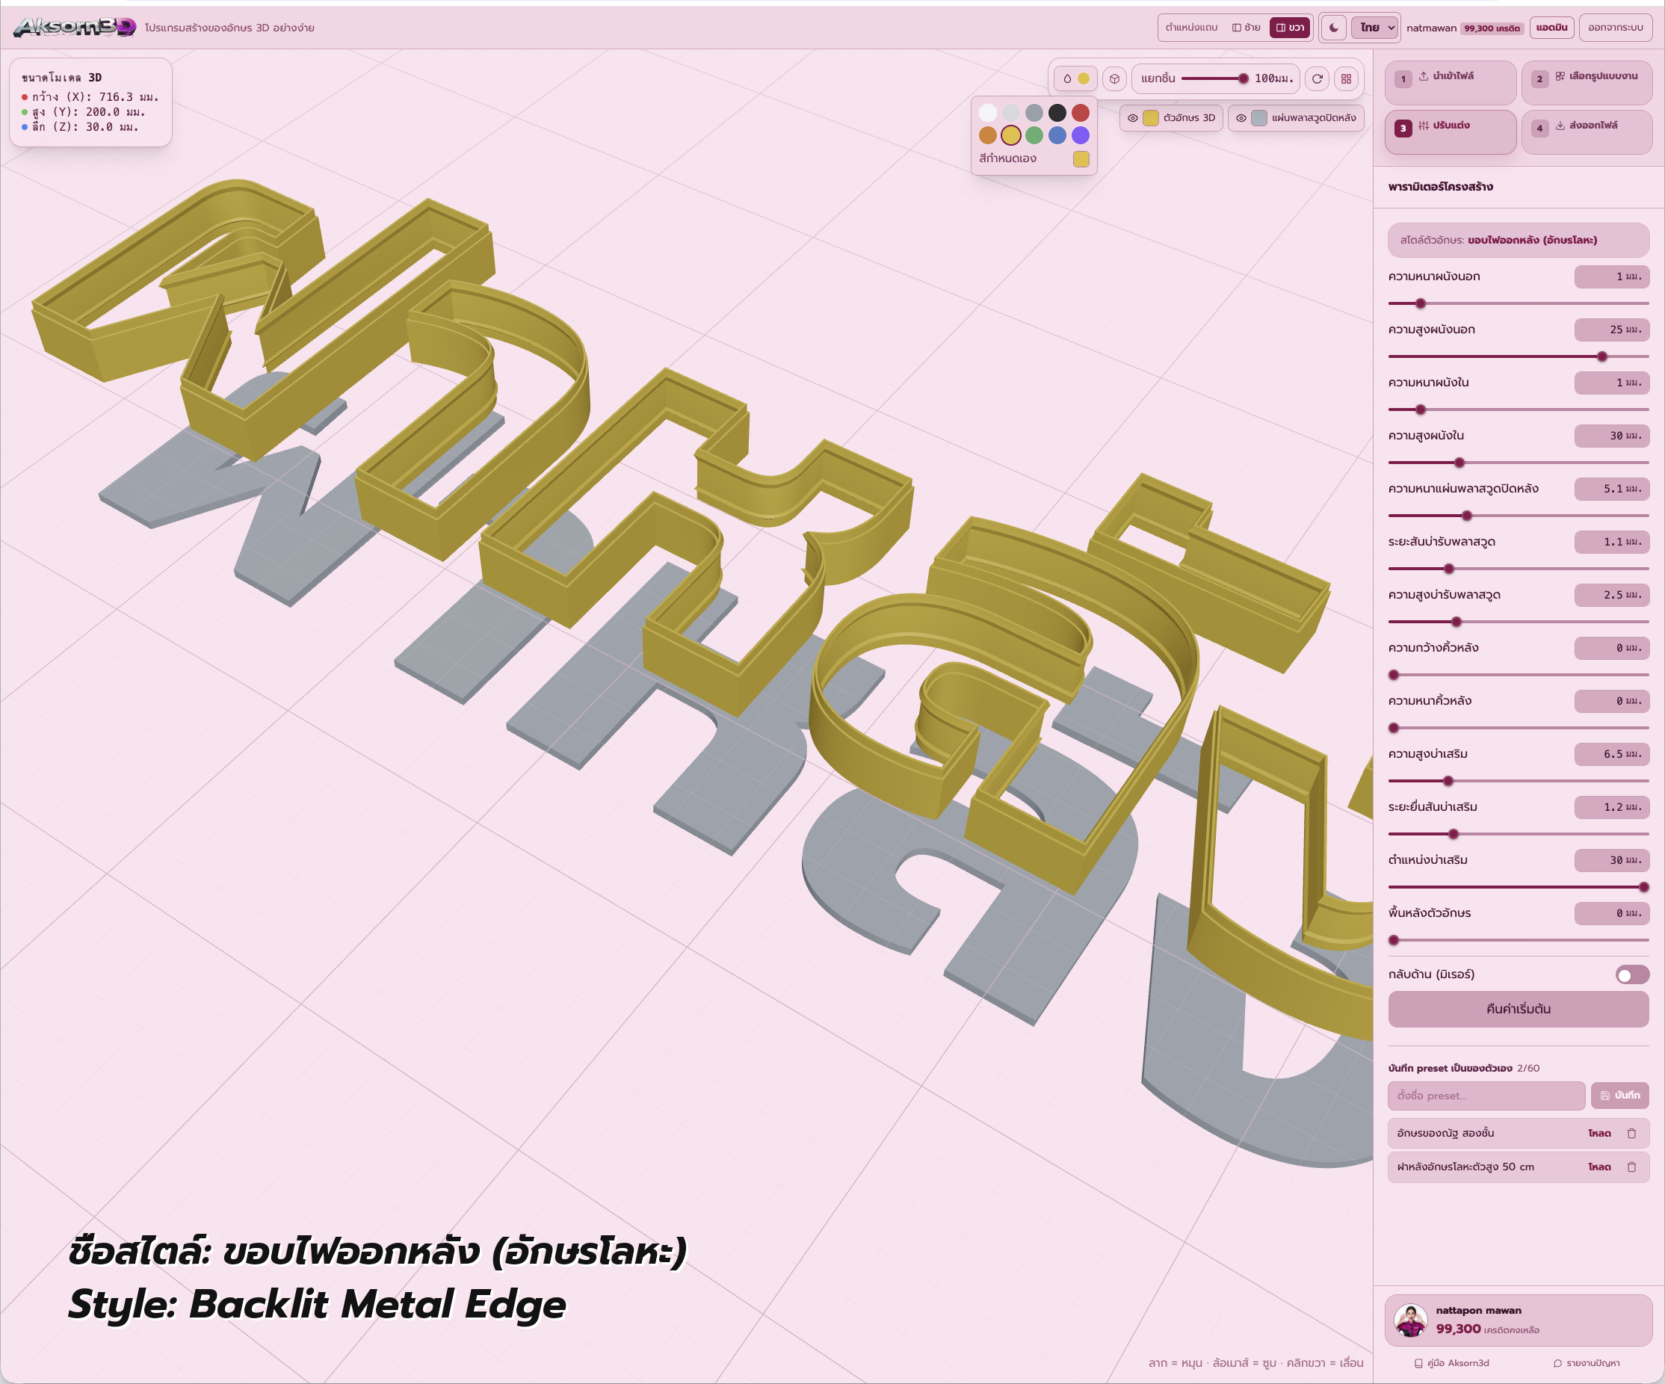1665x1384 pixels.
Task: Load the preset ฝาหลังอักษรโลหะตัวสูง 50 cm
Action: tap(1599, 1167)
